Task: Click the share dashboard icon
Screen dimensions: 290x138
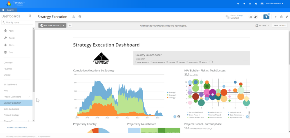Action: [x=281, y=17]
